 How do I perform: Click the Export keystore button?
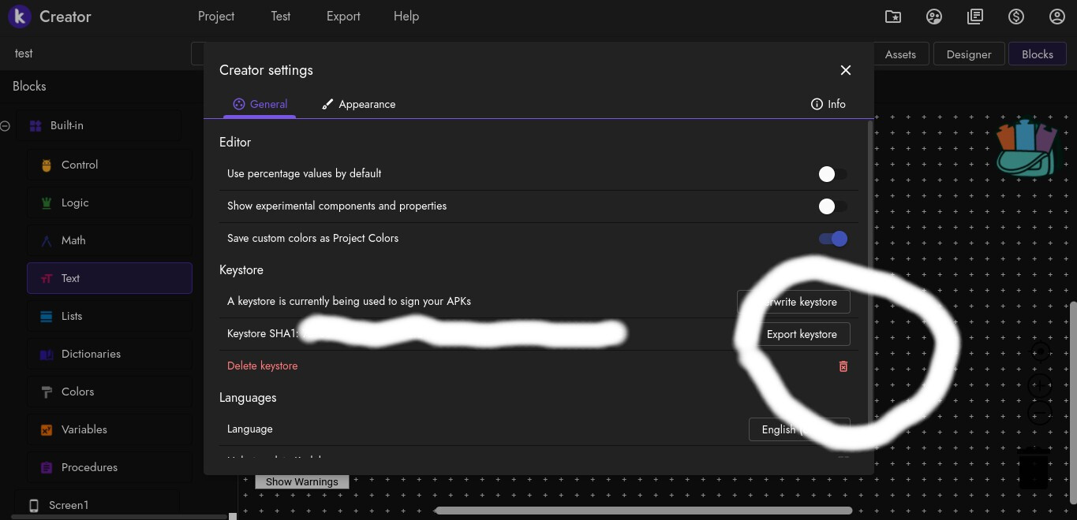(802, 334)
